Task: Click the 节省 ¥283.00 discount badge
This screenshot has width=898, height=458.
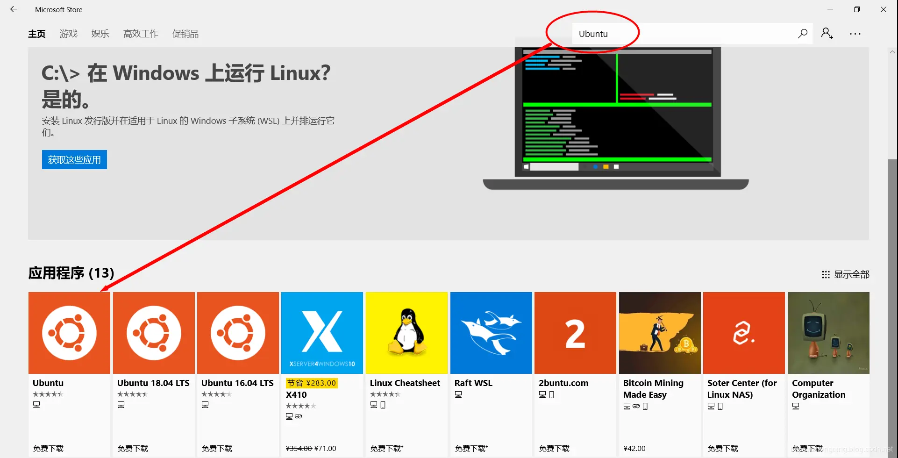Action: click(x=312, y=383)
